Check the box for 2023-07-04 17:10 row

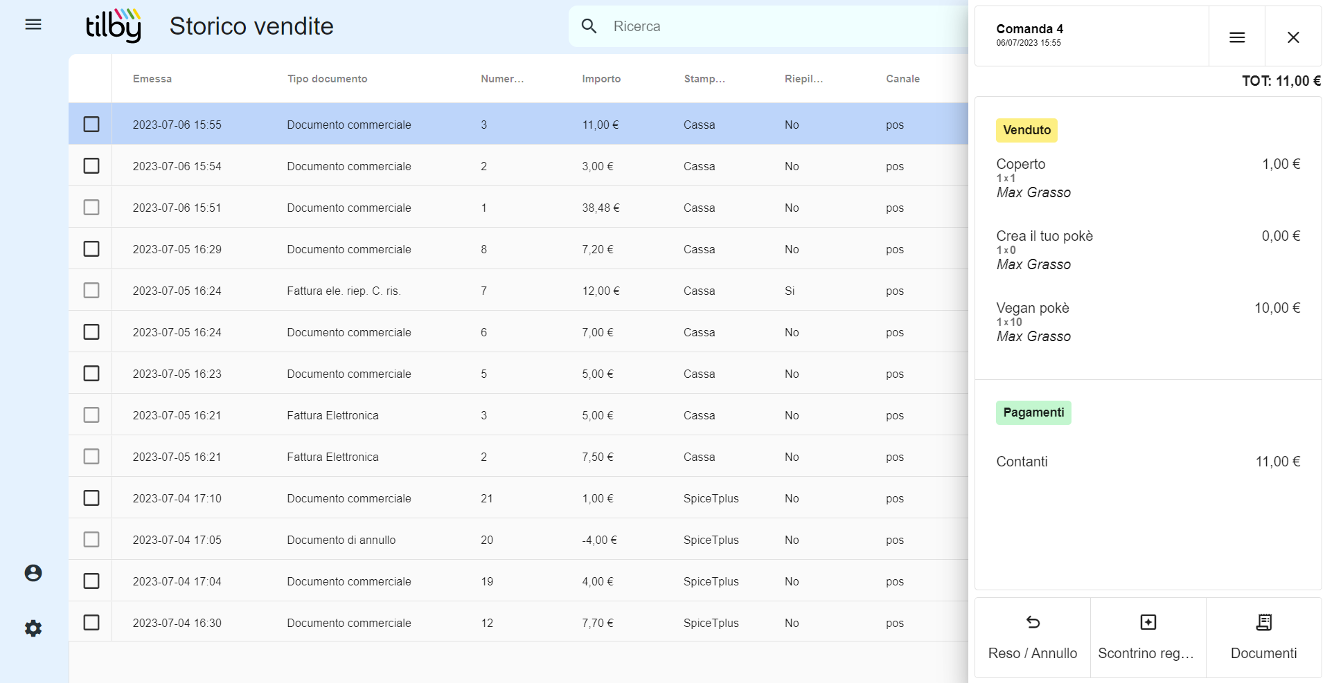point(91,498)
